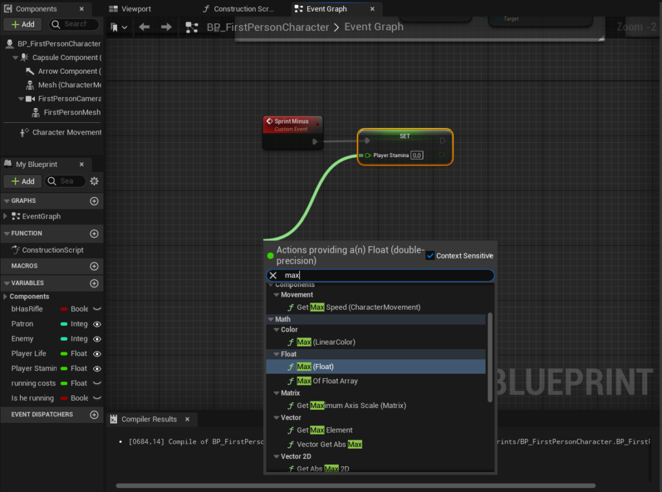This screenshot has width=662, height=492.
Task: Add a new graph with plus icon
Action: click(x=94, y=201)
